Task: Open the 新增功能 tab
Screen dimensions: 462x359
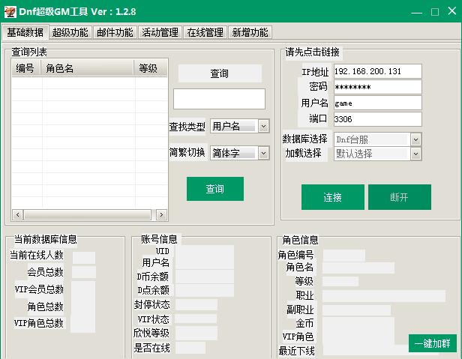Action: click(x=250, y=32)
